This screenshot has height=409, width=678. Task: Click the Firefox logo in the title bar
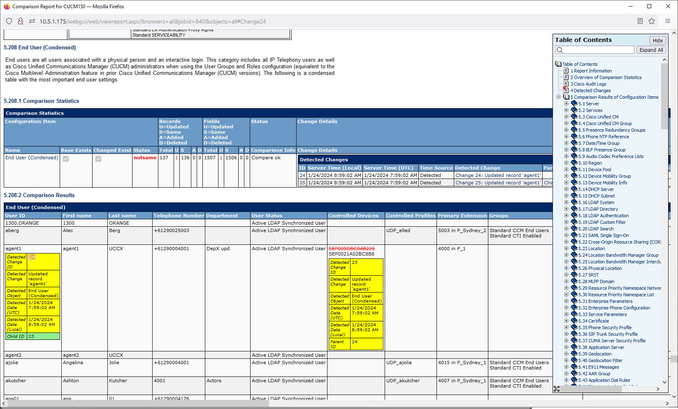7,7
